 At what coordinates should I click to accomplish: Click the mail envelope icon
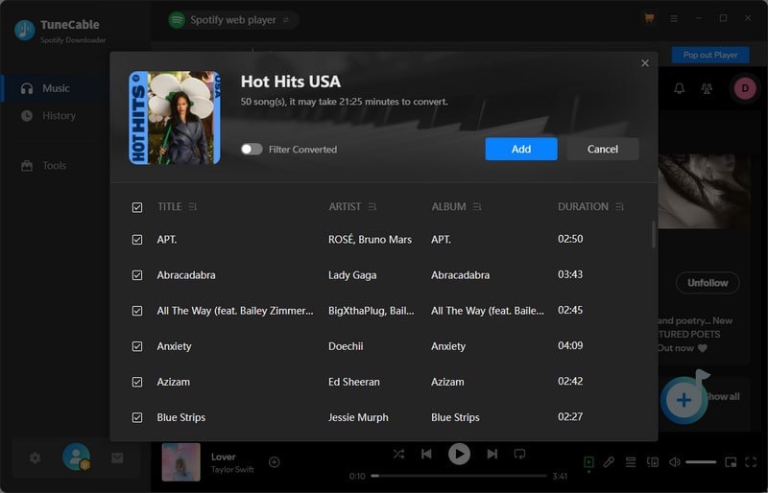117,458
